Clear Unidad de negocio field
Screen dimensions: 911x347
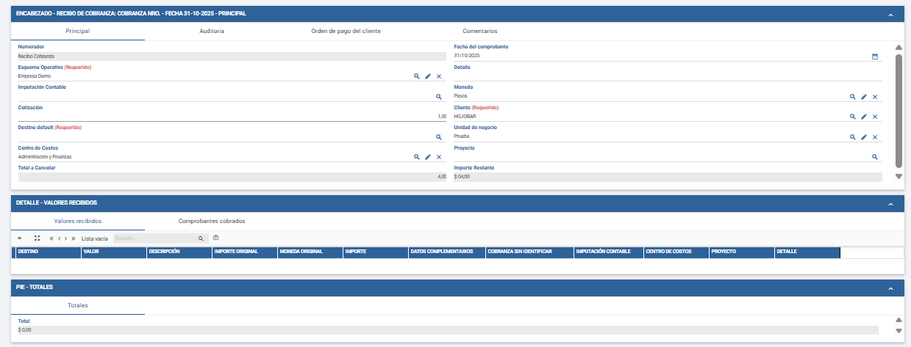point(875,137)
